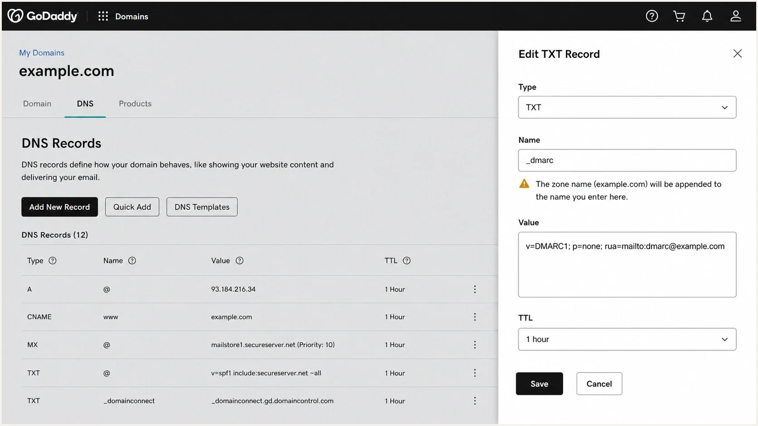Click the help icon next to Name column

(132, 261)
